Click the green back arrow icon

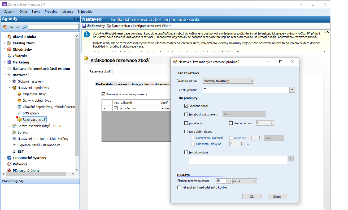(11, 27)
